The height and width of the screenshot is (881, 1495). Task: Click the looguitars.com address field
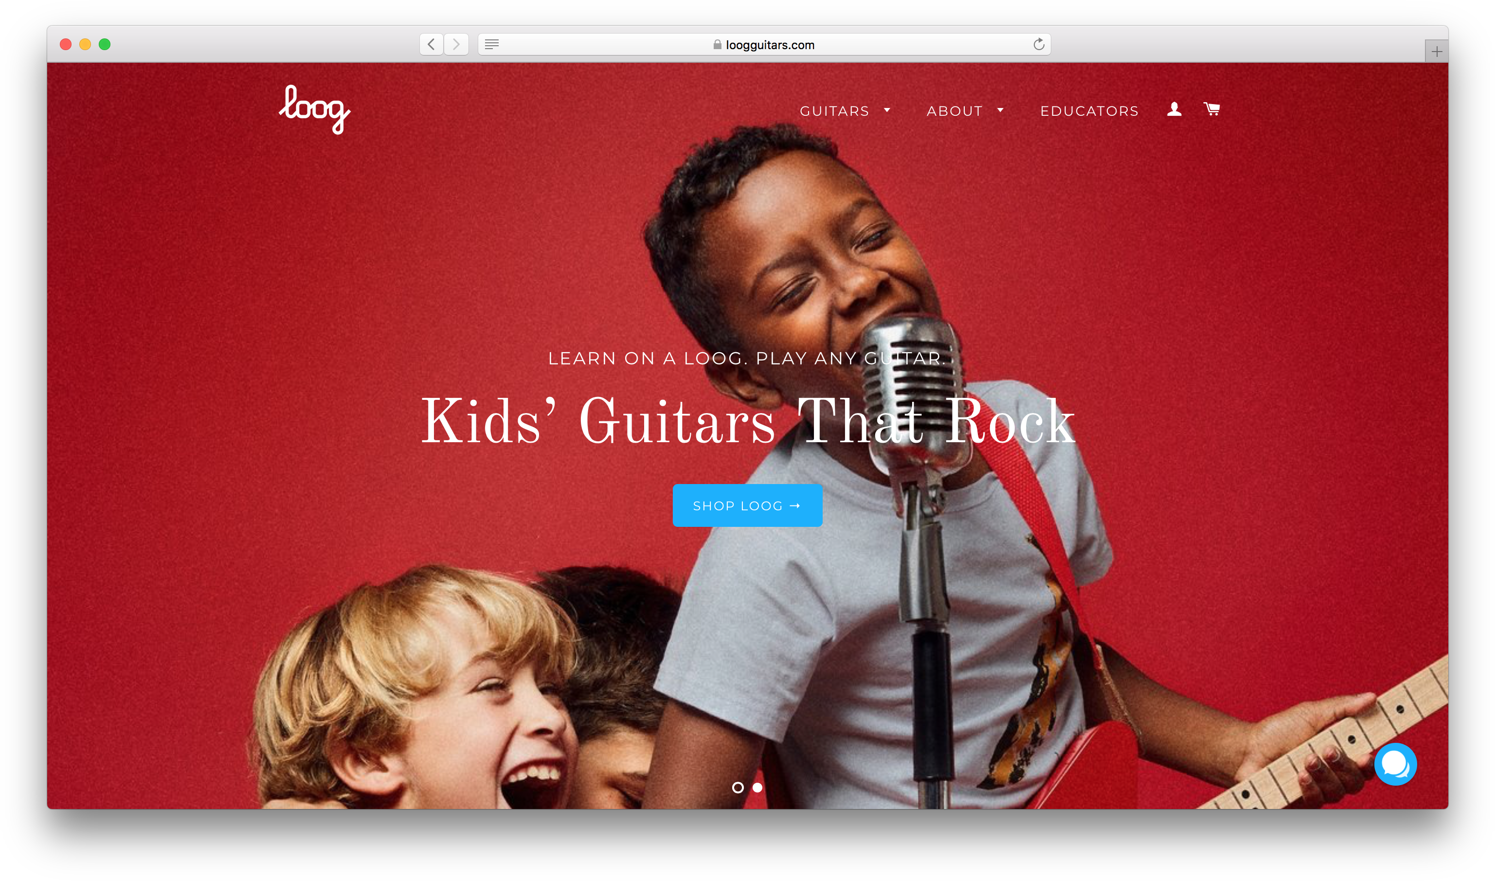[764, 45]
